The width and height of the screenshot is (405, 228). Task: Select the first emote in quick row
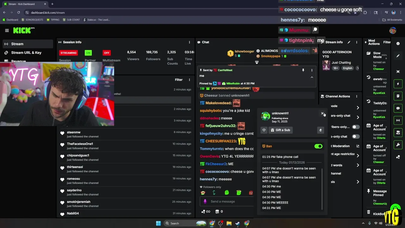(x=203, y=193)
